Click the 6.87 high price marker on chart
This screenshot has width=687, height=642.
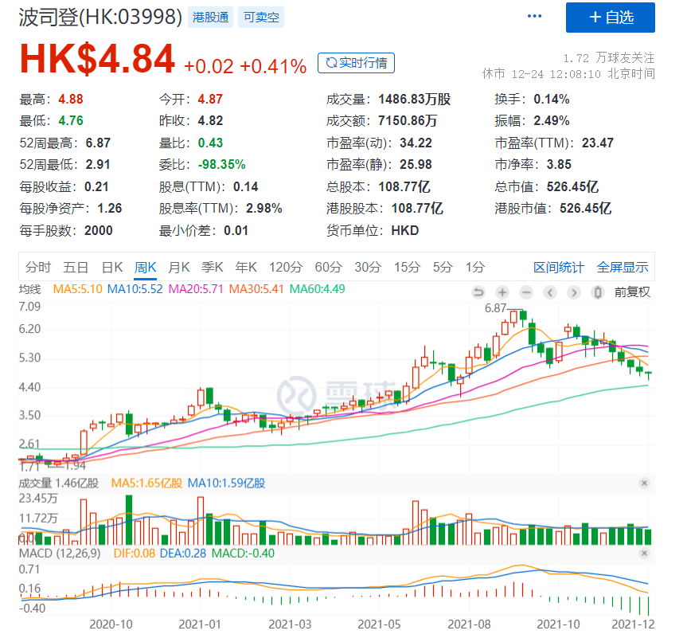[495, 308]
